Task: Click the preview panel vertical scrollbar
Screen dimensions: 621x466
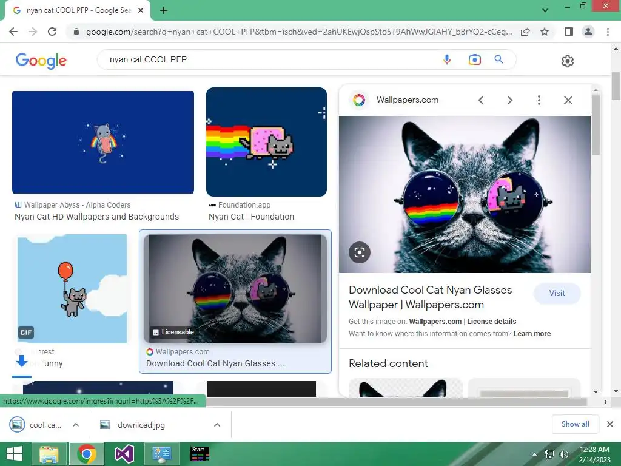Action: point(596,125)
